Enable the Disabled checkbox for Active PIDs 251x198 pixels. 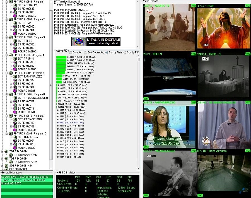coord(71,52)
